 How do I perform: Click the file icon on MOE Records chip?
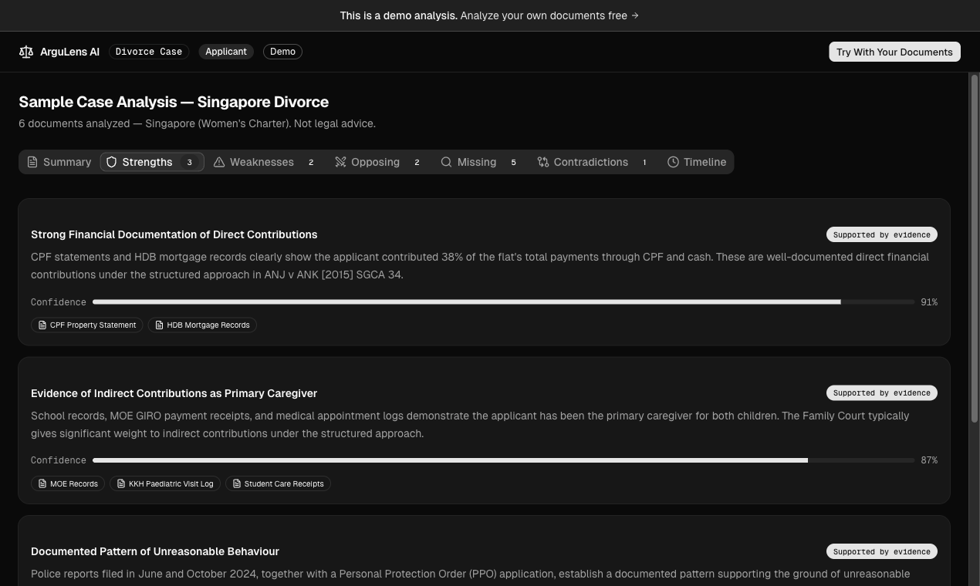(x=42, y=483)
